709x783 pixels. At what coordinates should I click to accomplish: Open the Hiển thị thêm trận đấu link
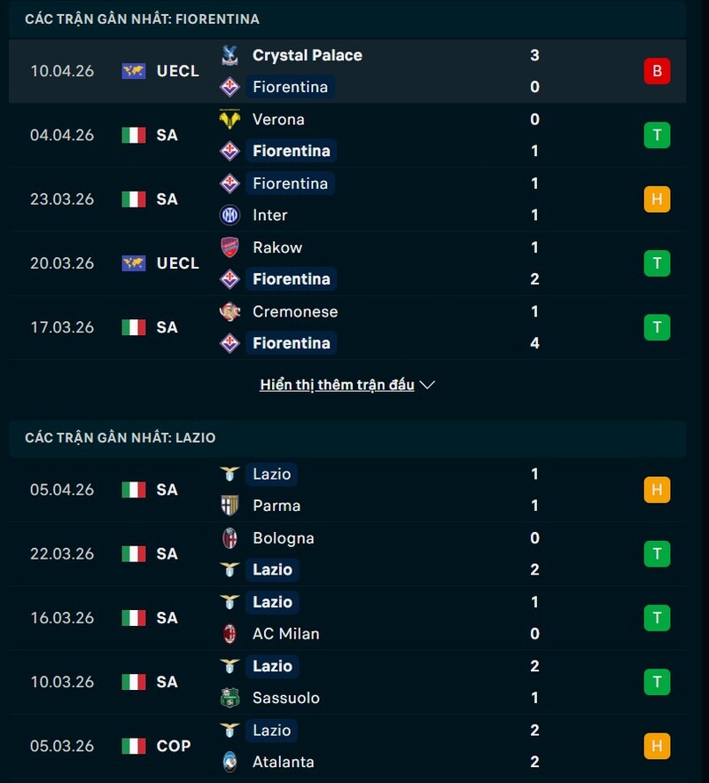(x=337, y=385)
